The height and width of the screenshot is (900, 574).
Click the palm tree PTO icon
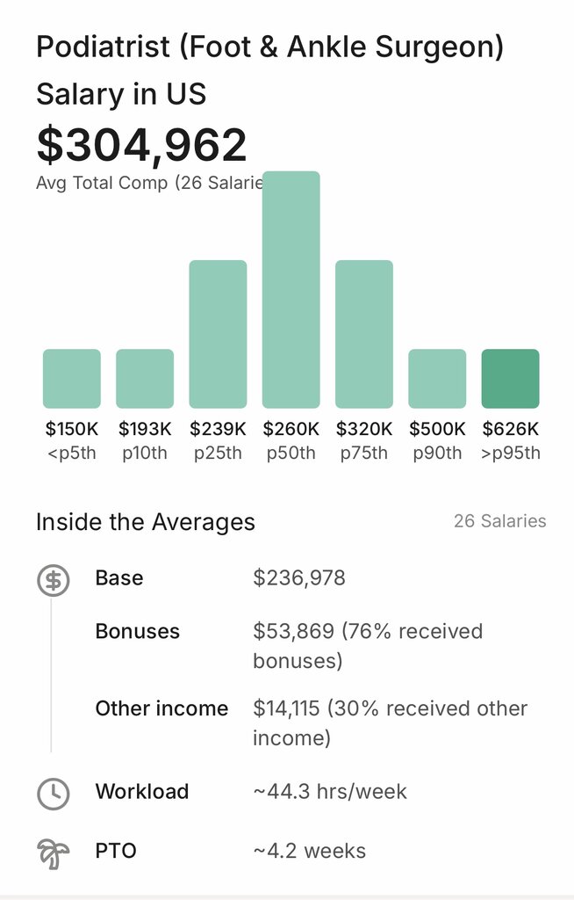pyautogui.click(x=53, y=852)
